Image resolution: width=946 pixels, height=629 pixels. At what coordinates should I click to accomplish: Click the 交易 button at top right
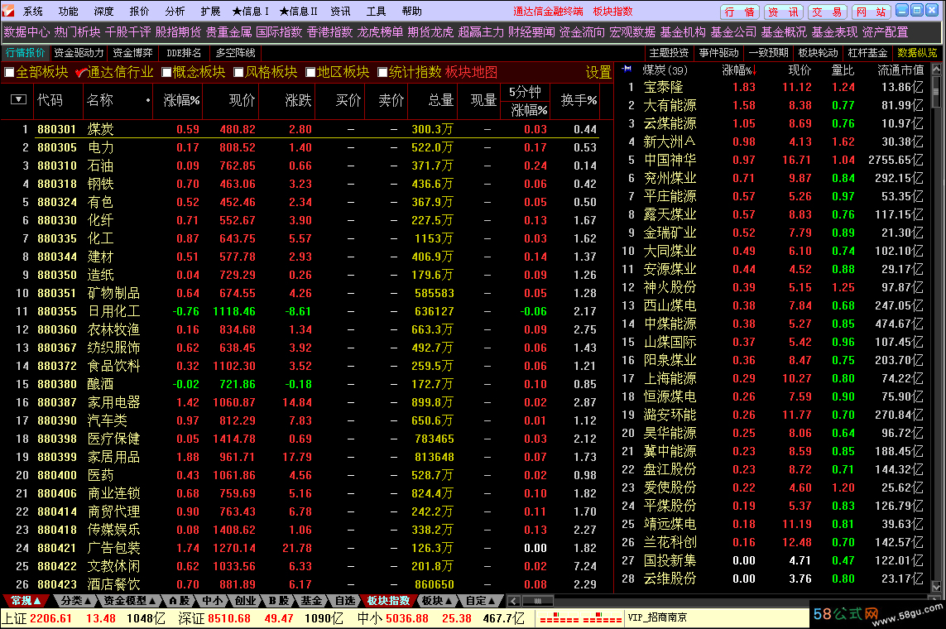tap(828, 12)
